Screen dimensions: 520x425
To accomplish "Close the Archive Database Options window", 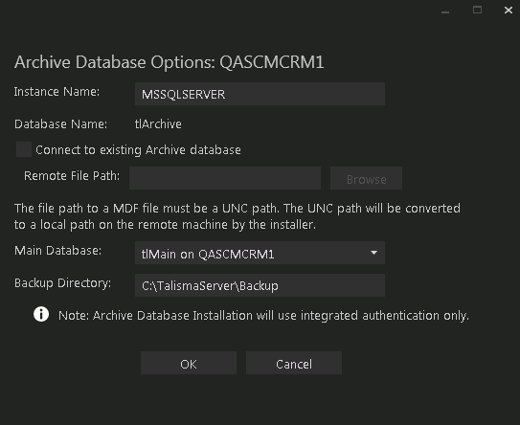I will (509, 11).
